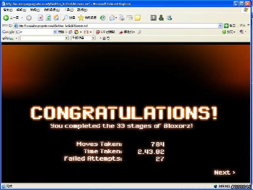The width and height of the screenshot is (253, 190).
Task: Click the green Go arrow button
Action: [x=226, y=25]
